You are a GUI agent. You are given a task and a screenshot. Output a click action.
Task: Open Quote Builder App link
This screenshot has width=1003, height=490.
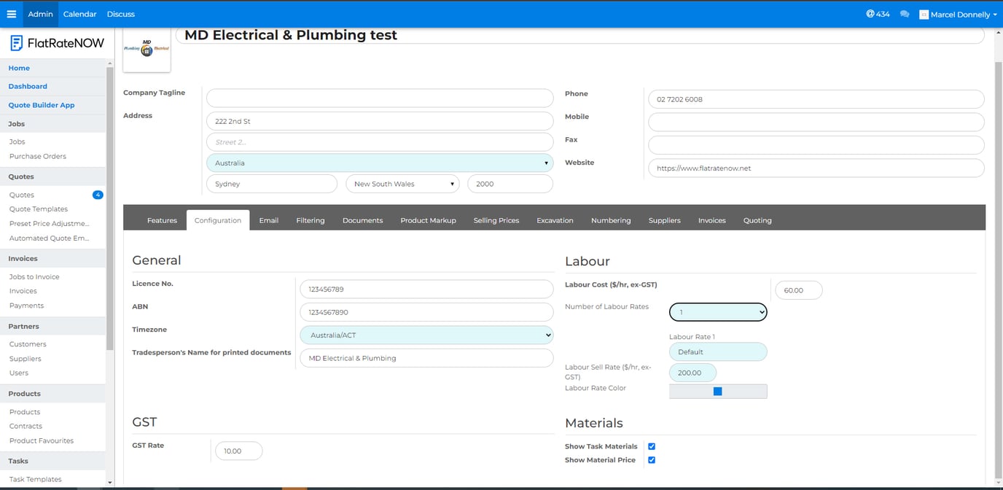pos(42,105)
